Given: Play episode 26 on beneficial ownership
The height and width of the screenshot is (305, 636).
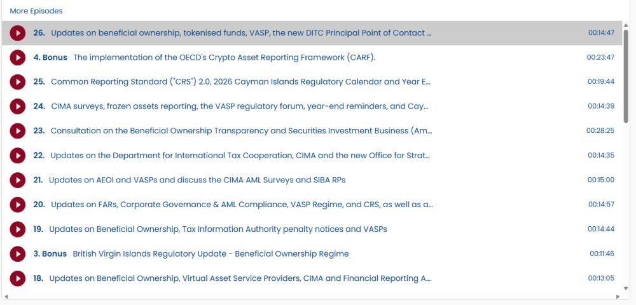Looking at the screenshot, I should pyautogui.click(x=18, y=33).
